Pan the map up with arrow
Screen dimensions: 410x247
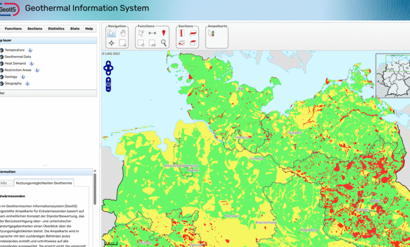point(108,64)
